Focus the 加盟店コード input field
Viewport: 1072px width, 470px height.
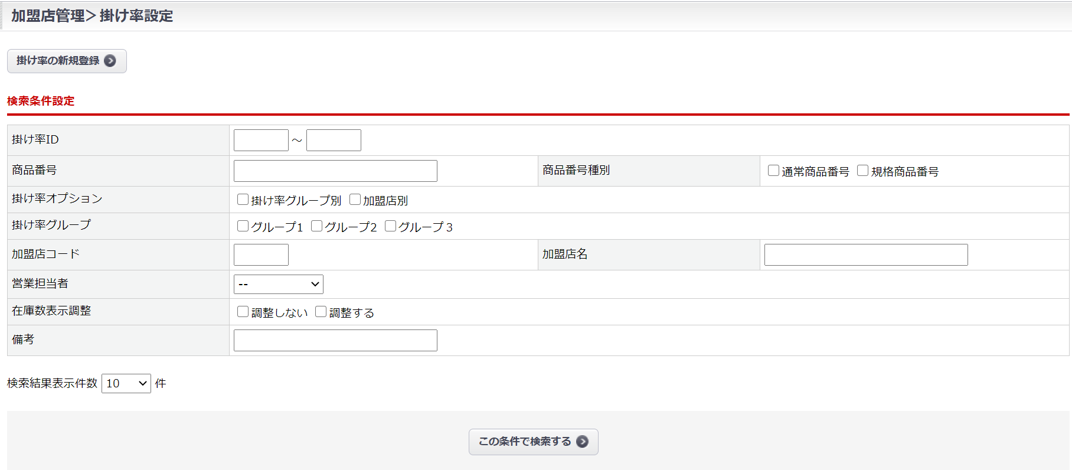pos(261,255)
